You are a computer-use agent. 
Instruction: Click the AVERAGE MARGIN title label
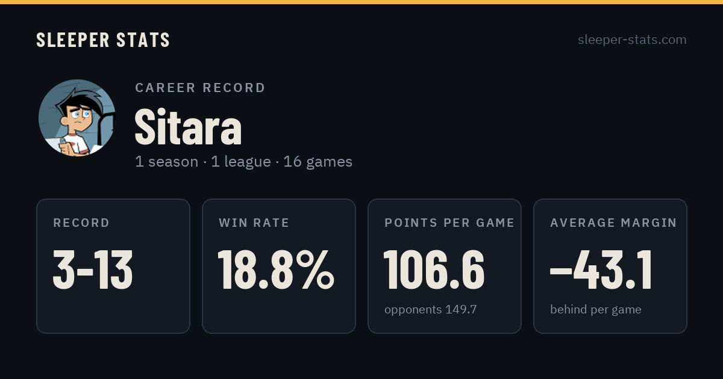(613, 223)
